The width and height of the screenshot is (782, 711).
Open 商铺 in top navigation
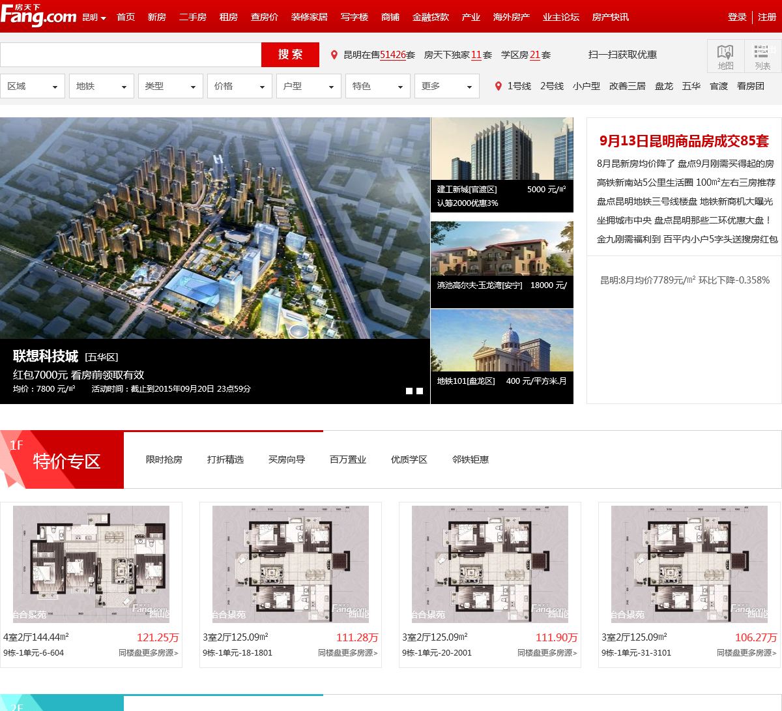click(390, 17)
